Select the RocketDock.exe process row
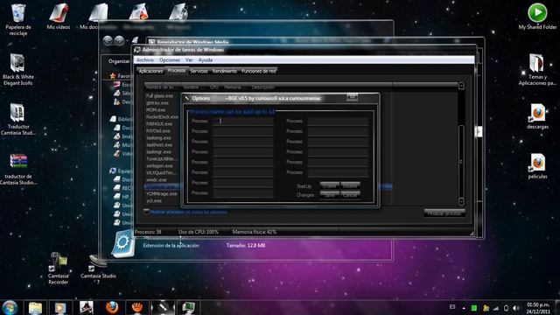This screenshot has height=315, width=560. point(162,116)
